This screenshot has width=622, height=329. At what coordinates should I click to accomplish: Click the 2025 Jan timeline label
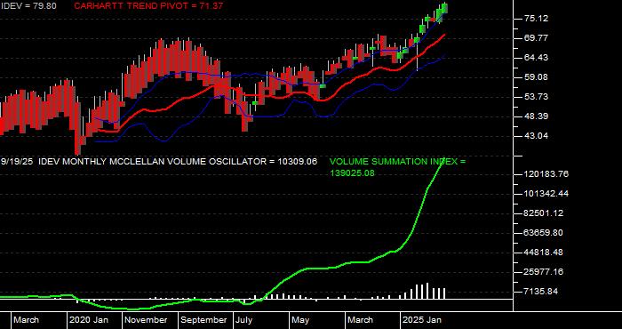(x=422, y=320)
